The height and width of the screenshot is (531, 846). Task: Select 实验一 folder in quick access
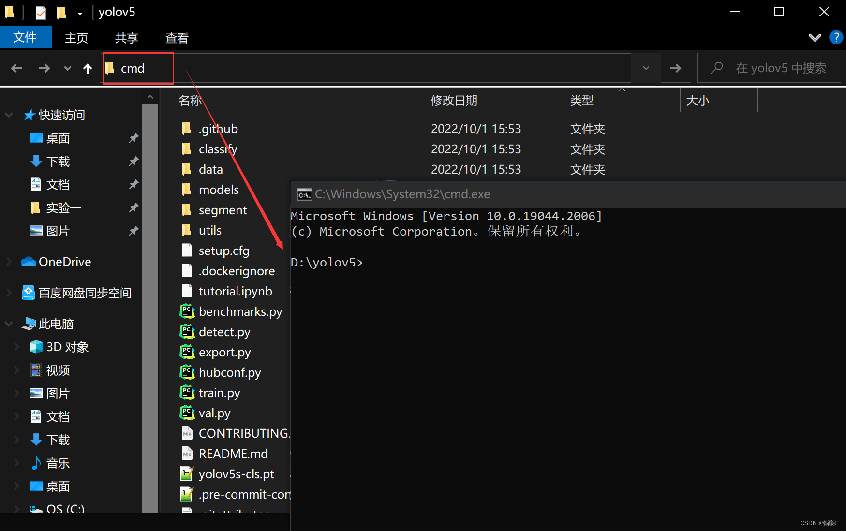63,208
